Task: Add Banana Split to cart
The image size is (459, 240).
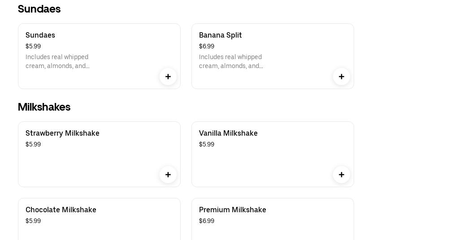Action: click(x=342, y=77)
